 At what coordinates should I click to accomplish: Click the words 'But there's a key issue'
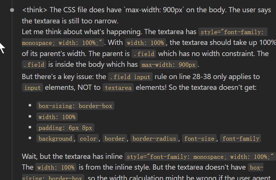point(57,77)
